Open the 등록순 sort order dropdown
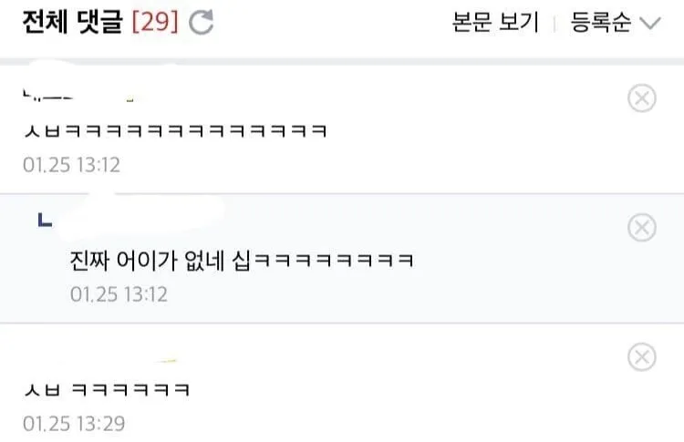This screenshot has width=684, height=442. (x=616, y=22)
